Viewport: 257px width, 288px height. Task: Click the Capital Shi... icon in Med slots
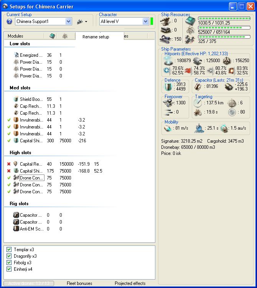[x=16, y=140]
